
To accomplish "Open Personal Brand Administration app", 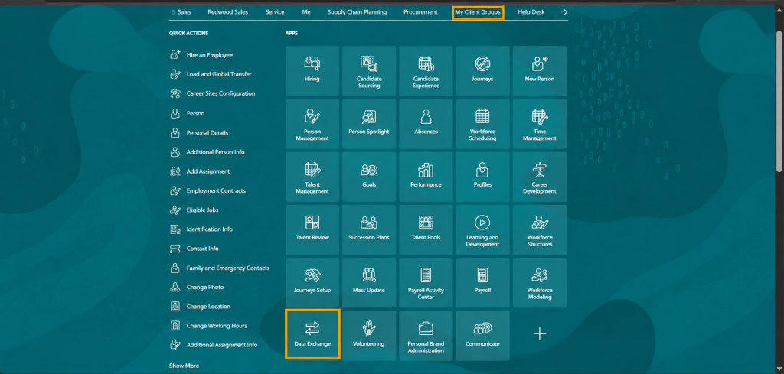I will [x=426, y=336].
